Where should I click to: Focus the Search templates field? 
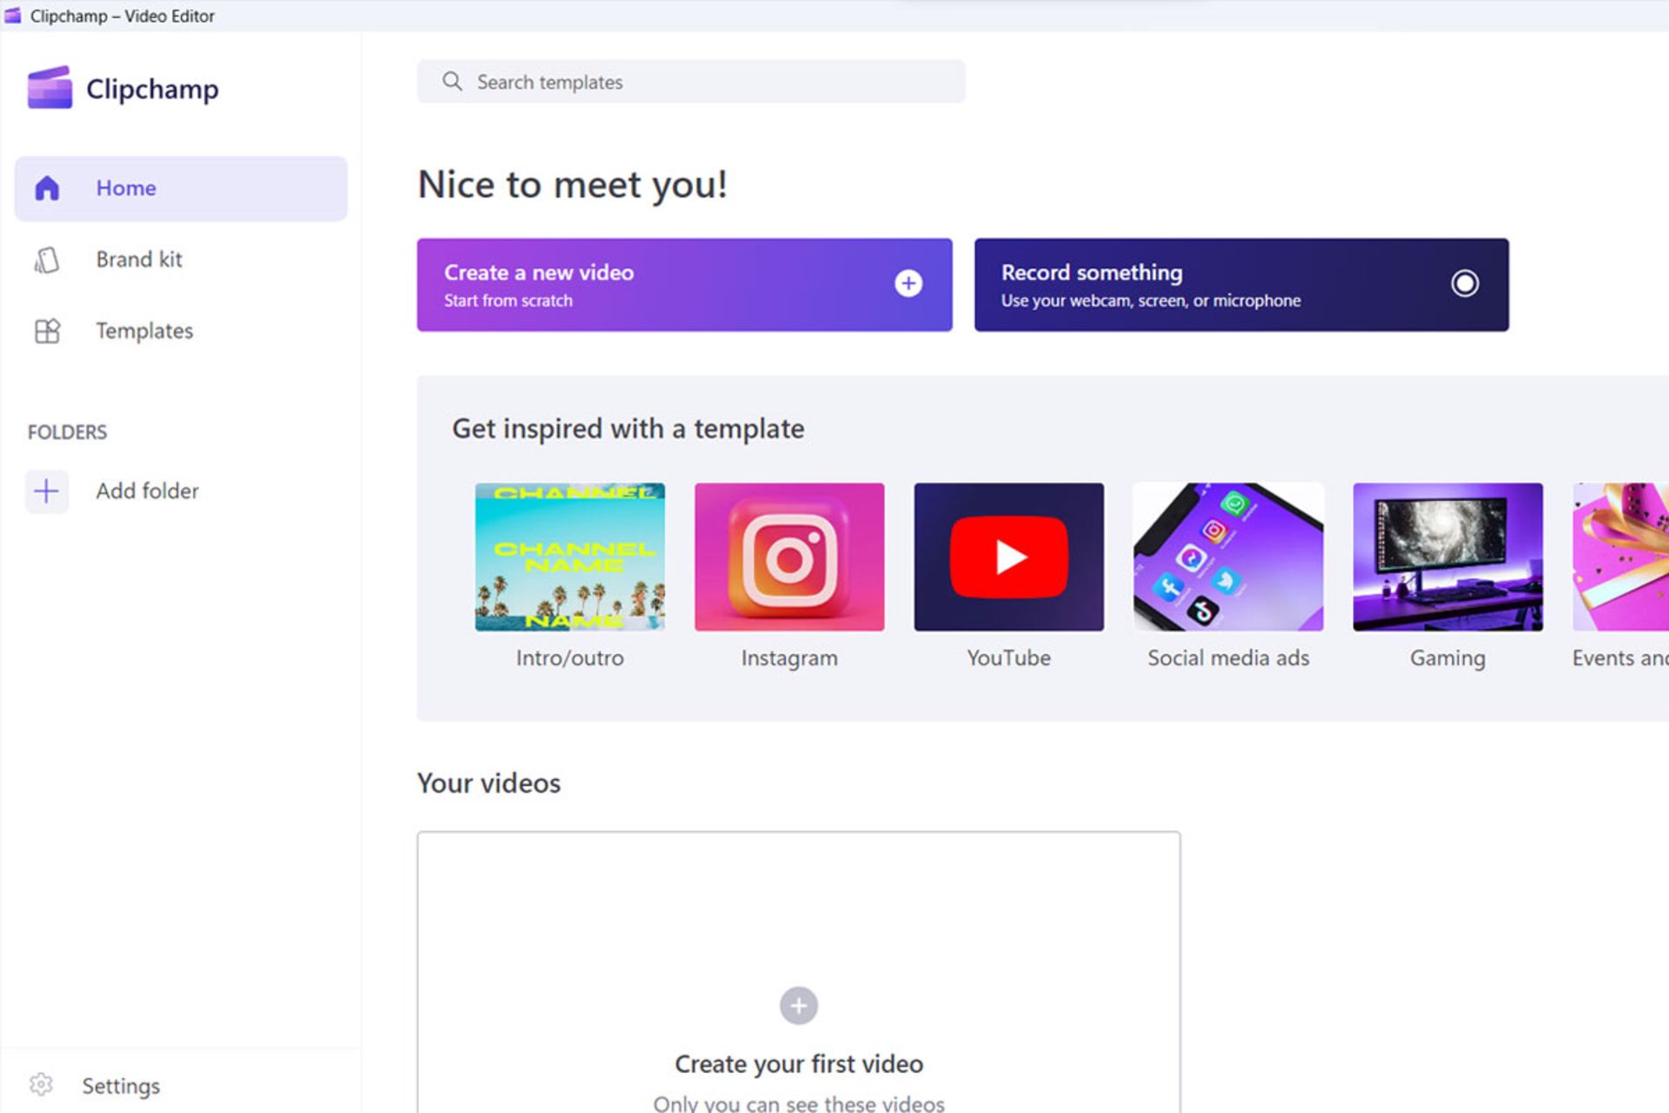(x=691, y=82)
